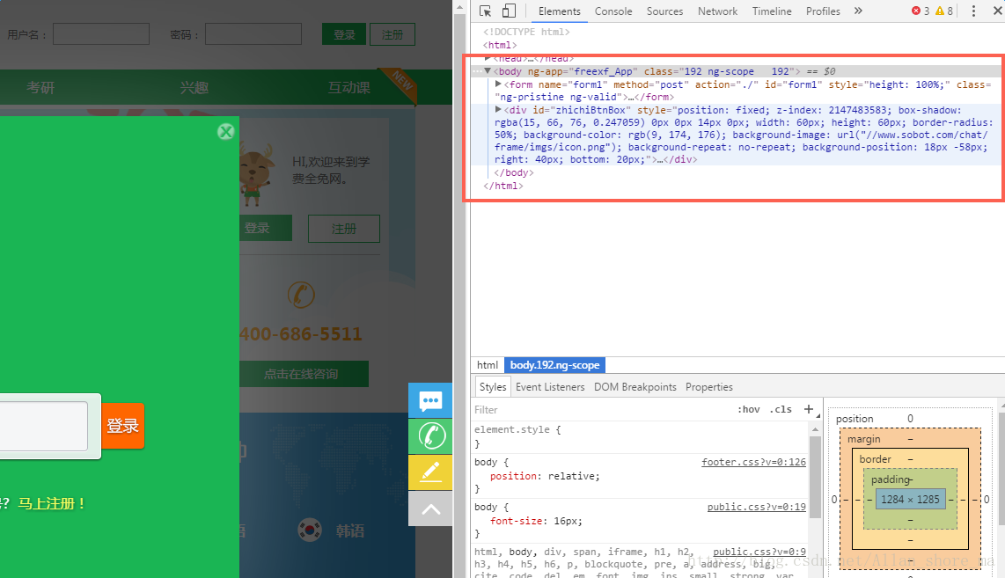This screenshot has width=1005, height=578.
Task: Select the <!DOCTYPE html> line
Action: click(526, 32)
